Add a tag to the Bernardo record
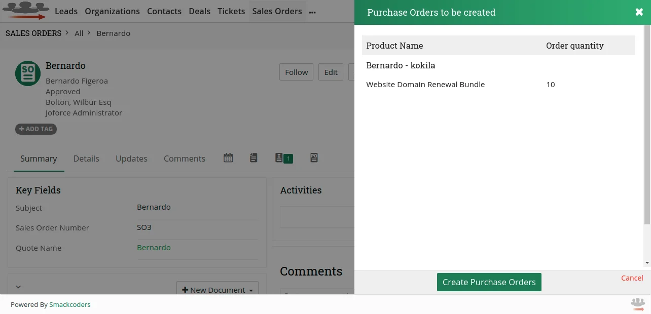The height and width of the screenshot is (314, 651). (x=35, y=129)
